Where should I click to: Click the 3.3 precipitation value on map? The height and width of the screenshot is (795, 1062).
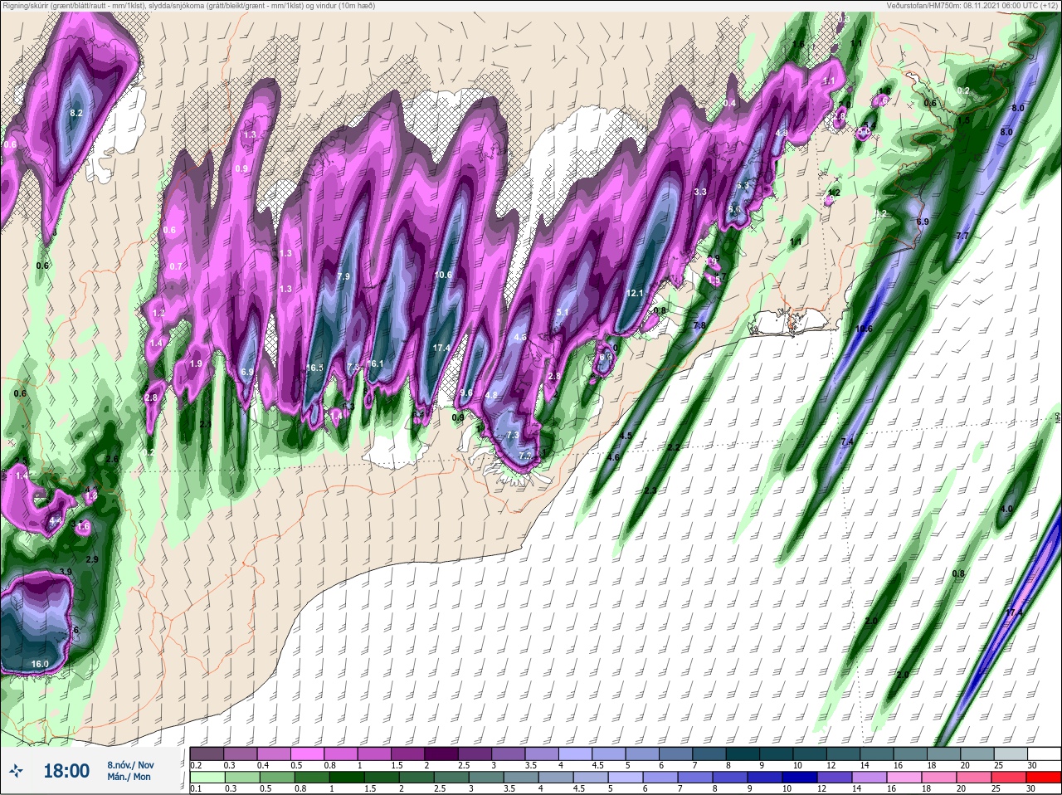699,192
